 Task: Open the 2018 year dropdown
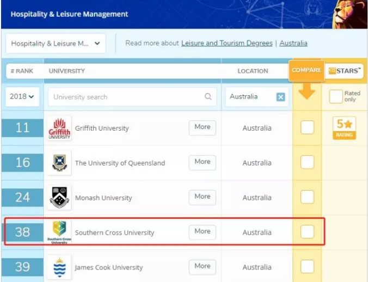pyautogui.click(x=22, y=96)
